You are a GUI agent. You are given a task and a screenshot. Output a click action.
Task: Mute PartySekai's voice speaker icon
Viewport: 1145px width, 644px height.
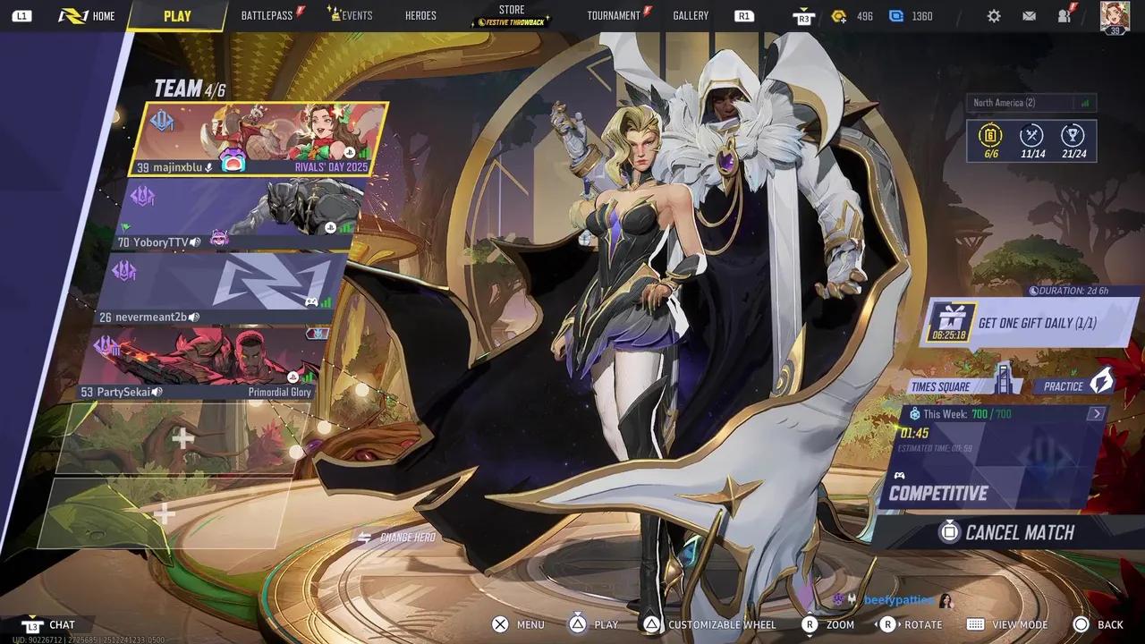click(157, 392)
